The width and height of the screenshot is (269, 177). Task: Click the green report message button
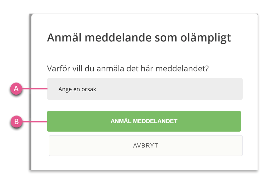[x=144, y=121]
